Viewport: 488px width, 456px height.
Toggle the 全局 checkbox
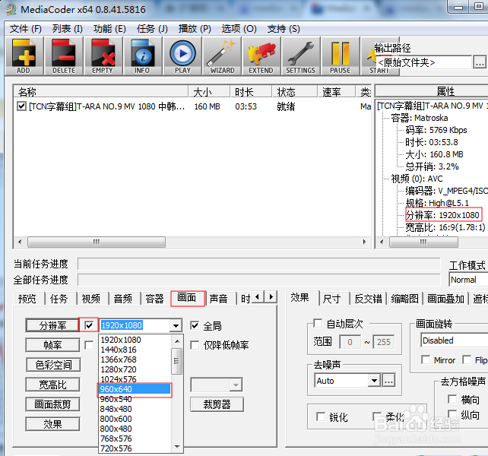[195, 325]
